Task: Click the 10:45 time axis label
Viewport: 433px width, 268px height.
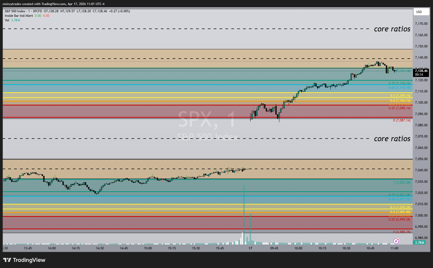Action: pos(370,248)
